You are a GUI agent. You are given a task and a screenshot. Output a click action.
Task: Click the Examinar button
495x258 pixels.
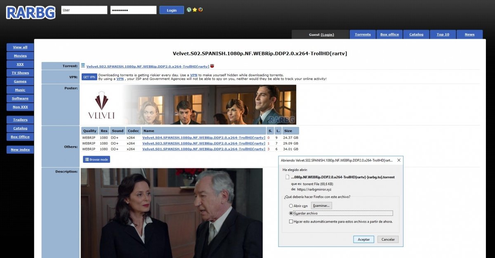321,206
